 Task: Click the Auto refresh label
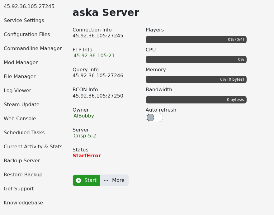[x=161, y=110]
